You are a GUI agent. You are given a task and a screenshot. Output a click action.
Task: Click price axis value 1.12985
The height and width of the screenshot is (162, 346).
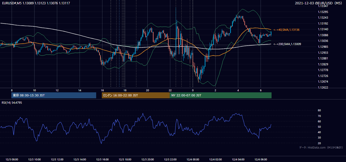point(323,47)
